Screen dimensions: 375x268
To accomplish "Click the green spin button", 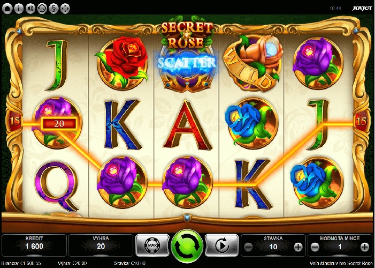I will pos(187,246).
